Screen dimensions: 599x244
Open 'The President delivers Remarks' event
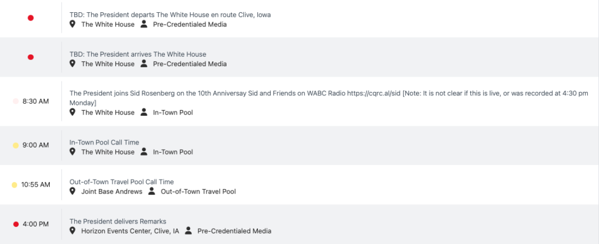click(x=118, y=221)
